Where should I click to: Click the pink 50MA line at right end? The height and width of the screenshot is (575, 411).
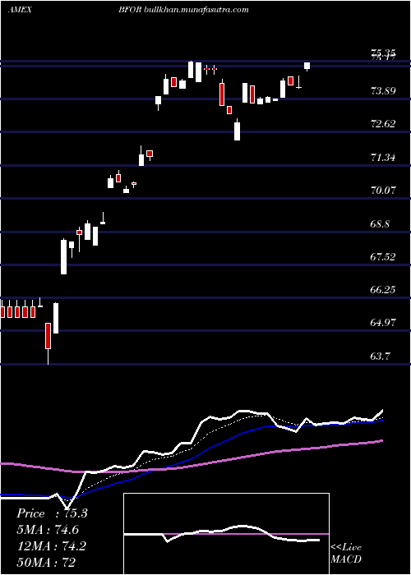click(x=378, y=442)
